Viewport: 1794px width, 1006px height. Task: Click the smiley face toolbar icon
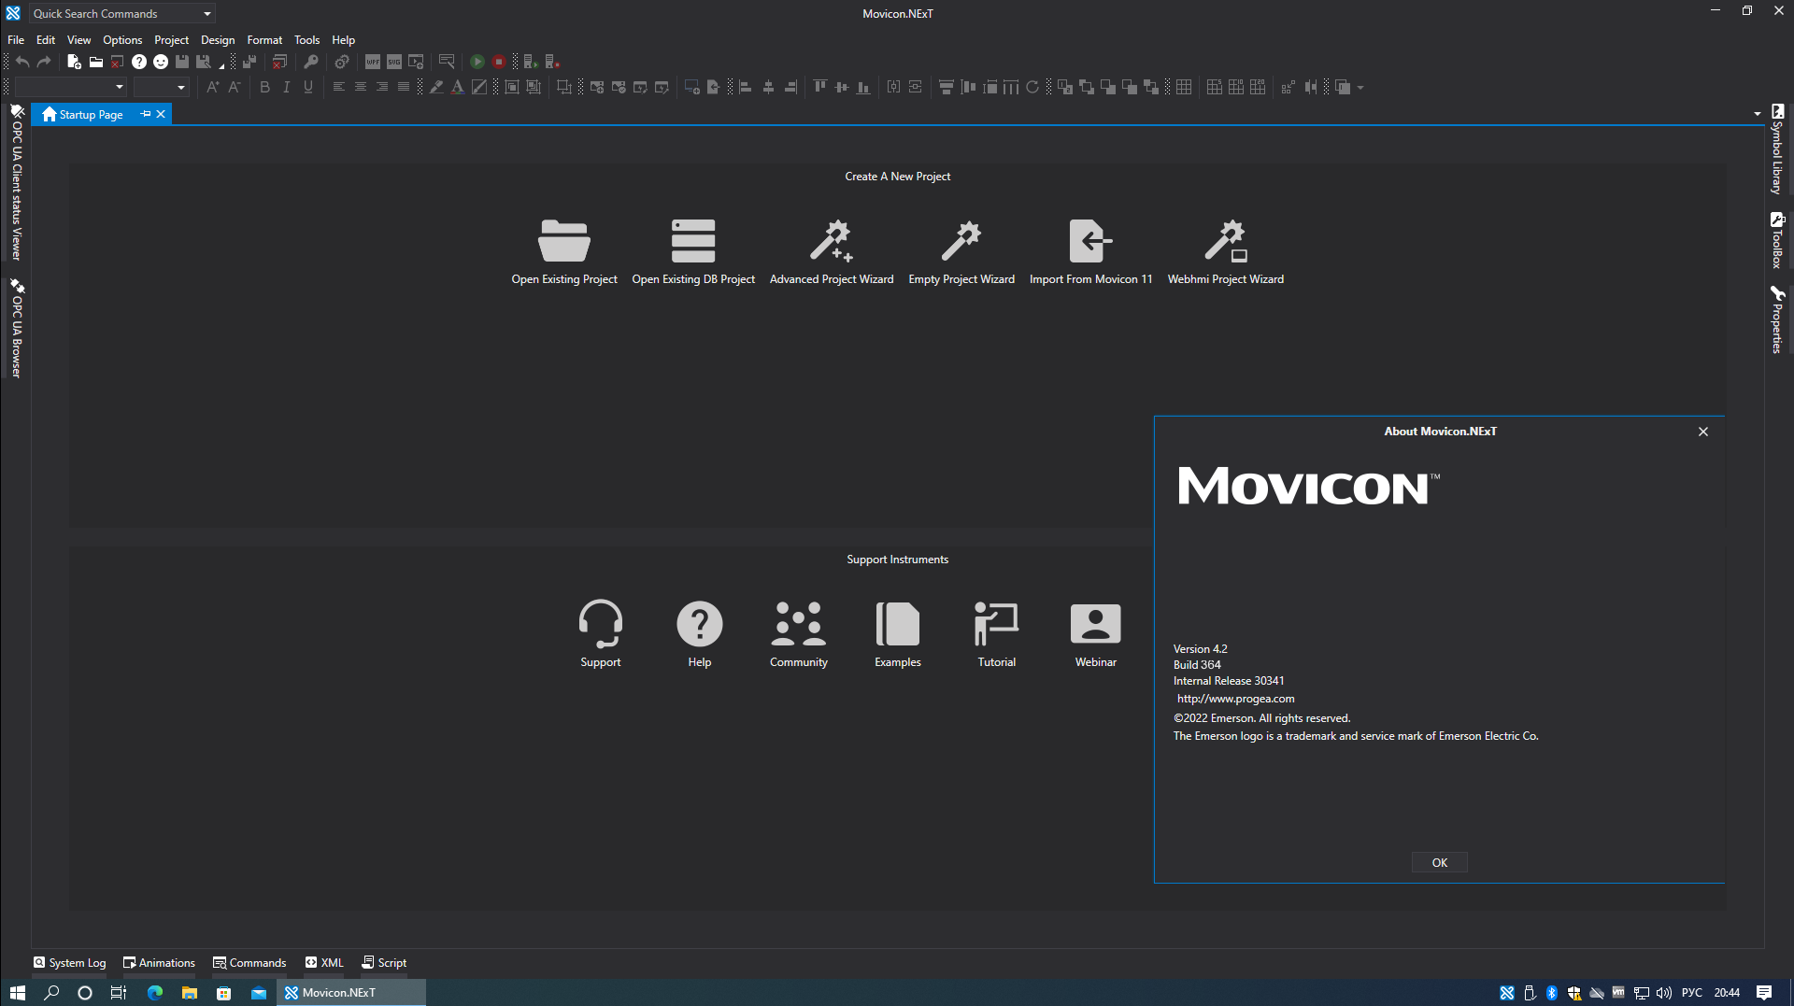pyautogui.click(x=161, y=62)
